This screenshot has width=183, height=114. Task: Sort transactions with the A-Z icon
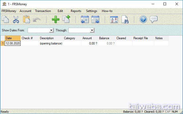114,20
